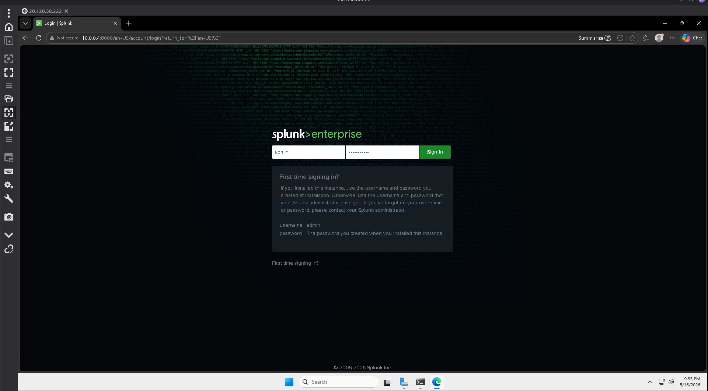Click the Not secure warning indicator
The image size is (708, 391).
coord(64,38)
